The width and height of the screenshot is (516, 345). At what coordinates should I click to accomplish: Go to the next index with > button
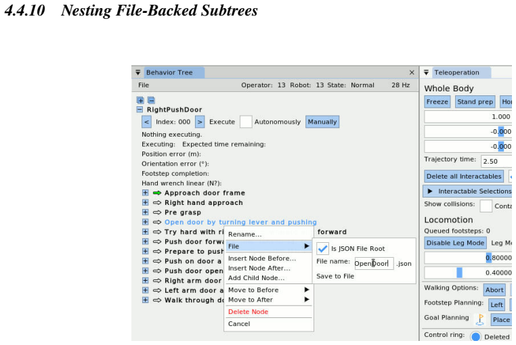pyautogui.click(x=200, y=122)
